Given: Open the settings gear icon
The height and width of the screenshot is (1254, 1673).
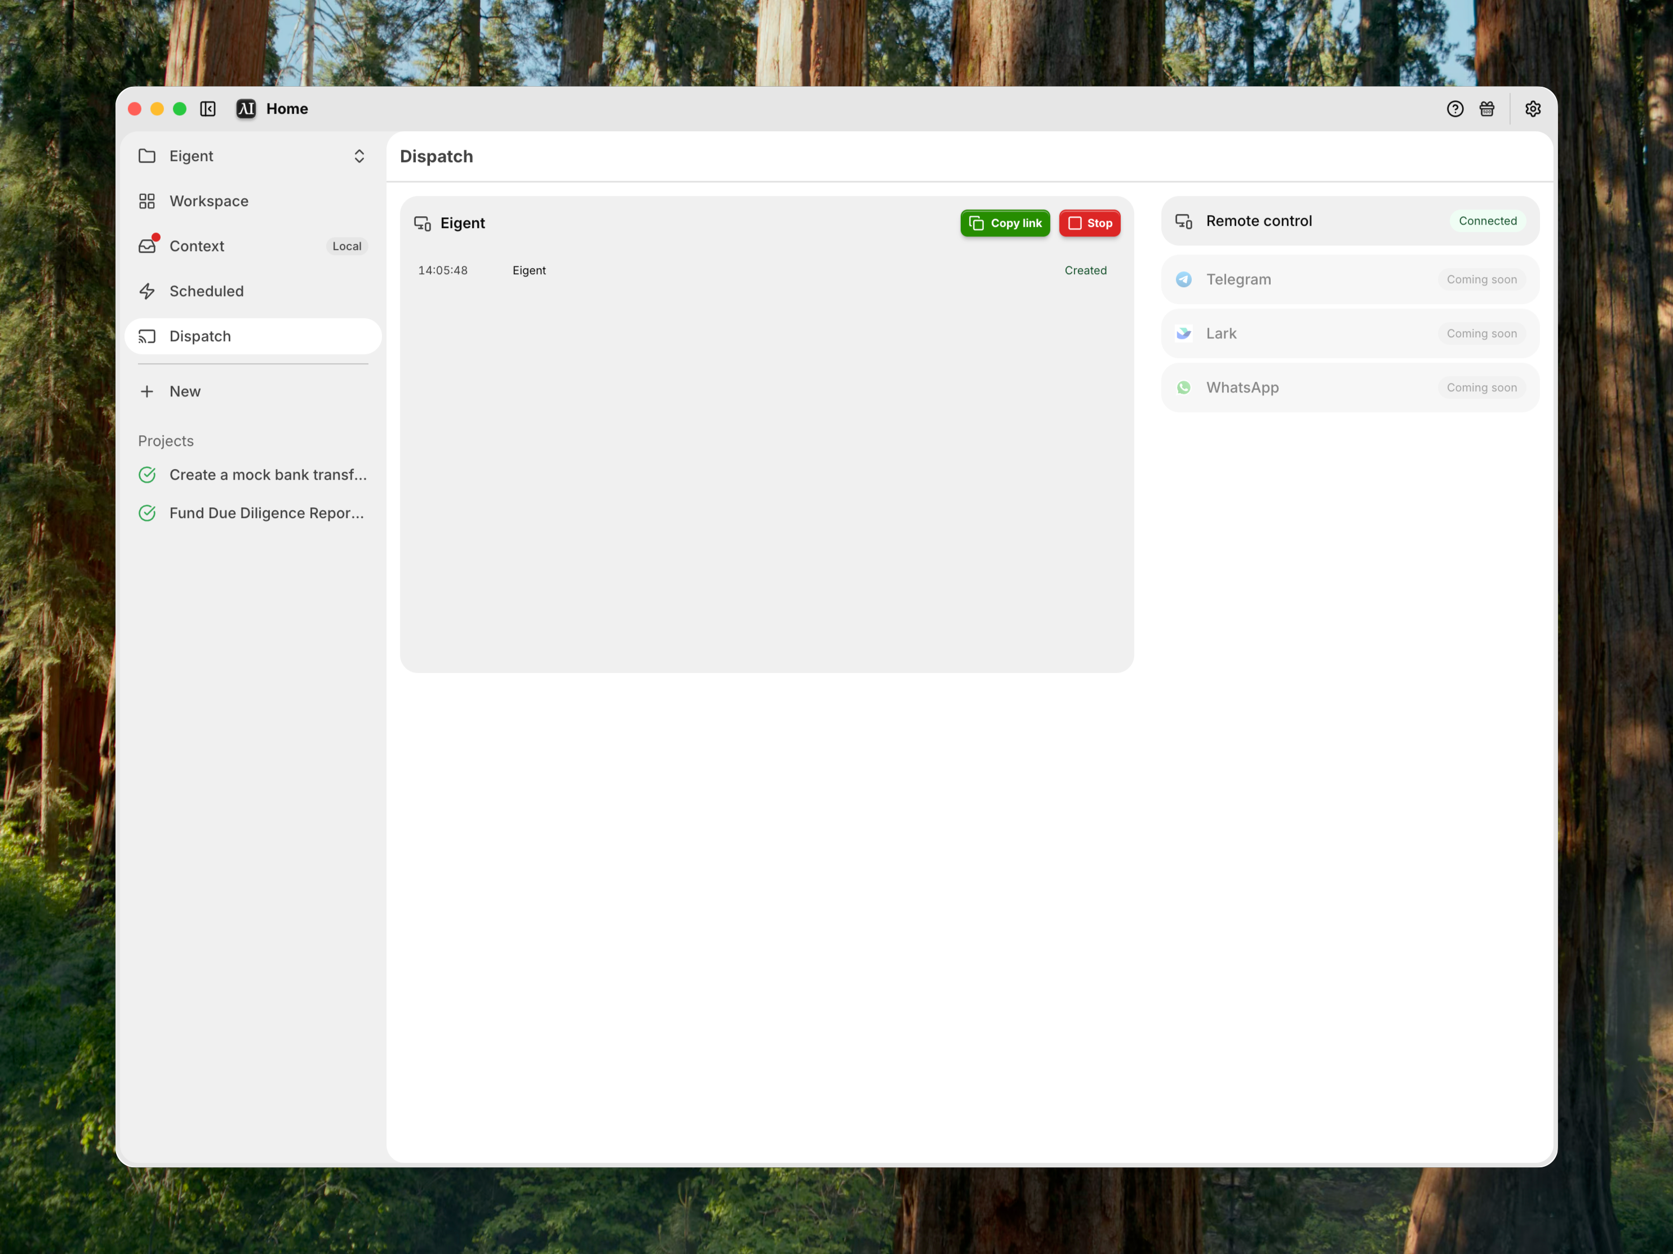Looking at the screenshot, I should coord(1533,109).
